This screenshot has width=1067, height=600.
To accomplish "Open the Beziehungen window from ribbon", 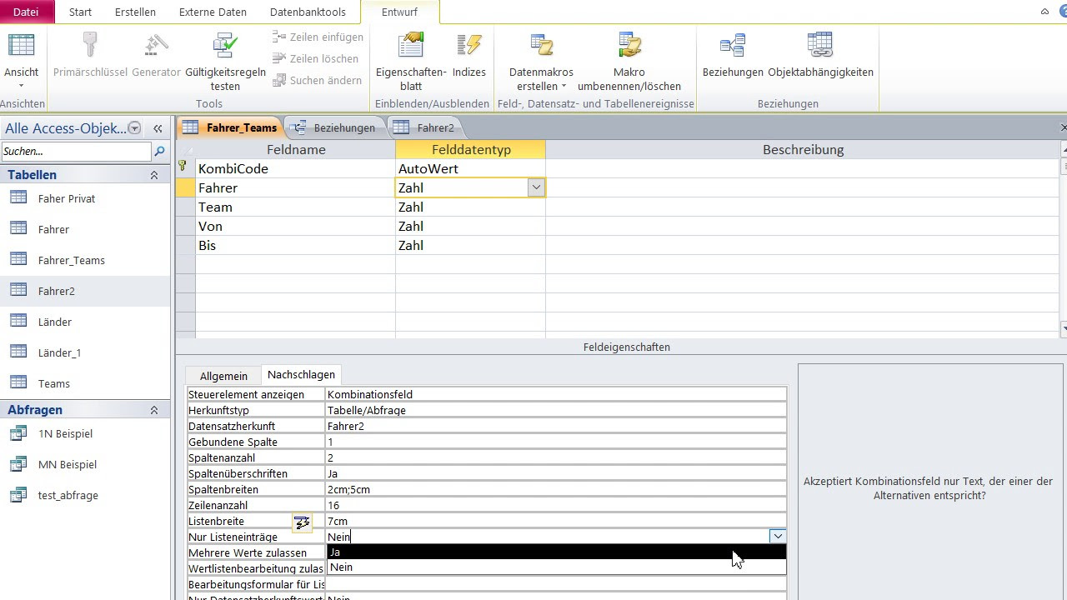I will pyautogui.click(x=733, y=57).
